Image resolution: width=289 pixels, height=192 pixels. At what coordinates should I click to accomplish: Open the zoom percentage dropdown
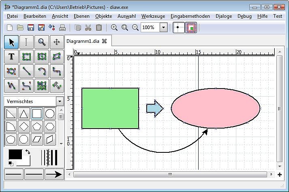tap(163, 27)
